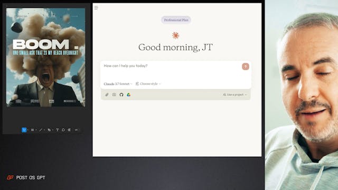The width and height of the screenshot is (338, 190).
Task: Click the Actions icon in design toolbar
Action: tap(69, 130)
